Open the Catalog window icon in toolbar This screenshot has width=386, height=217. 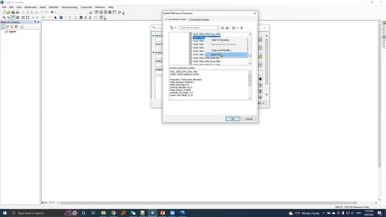[x=101, y=12]
